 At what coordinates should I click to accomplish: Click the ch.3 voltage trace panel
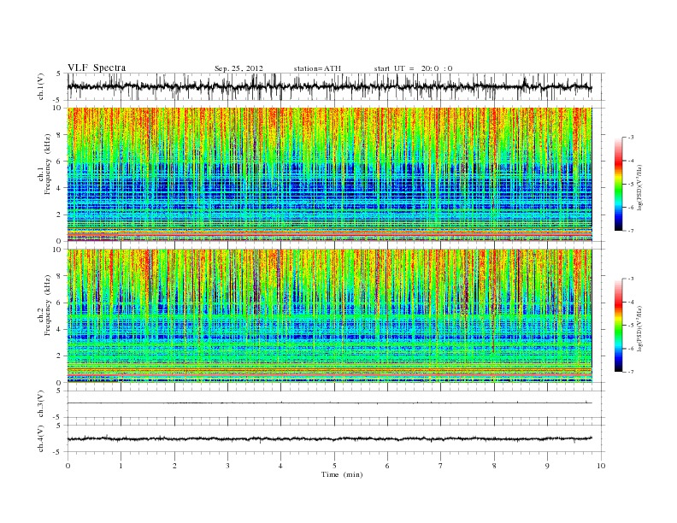tap(336, 404)
